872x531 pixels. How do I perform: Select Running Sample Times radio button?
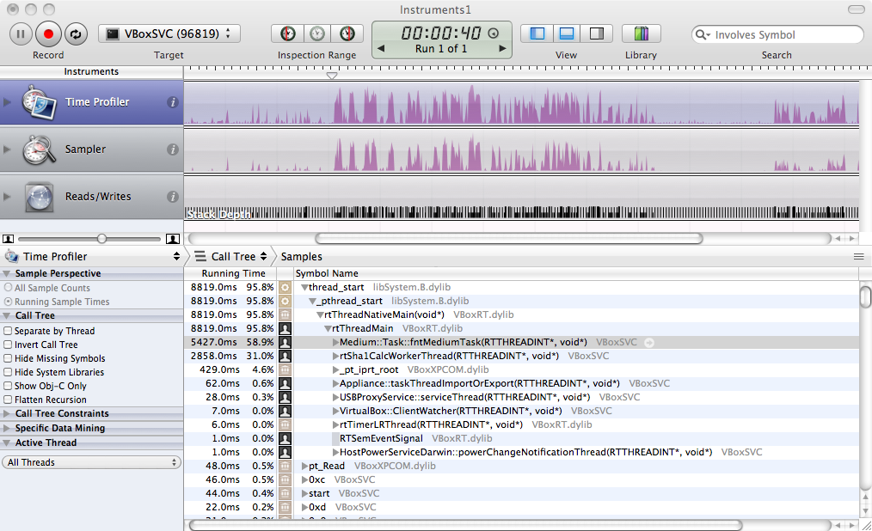(x=9, y=302)
